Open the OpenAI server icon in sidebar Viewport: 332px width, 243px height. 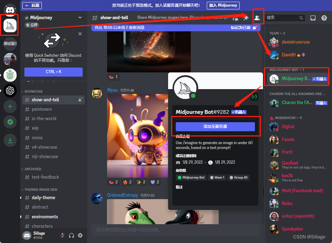tap(10, 91)
